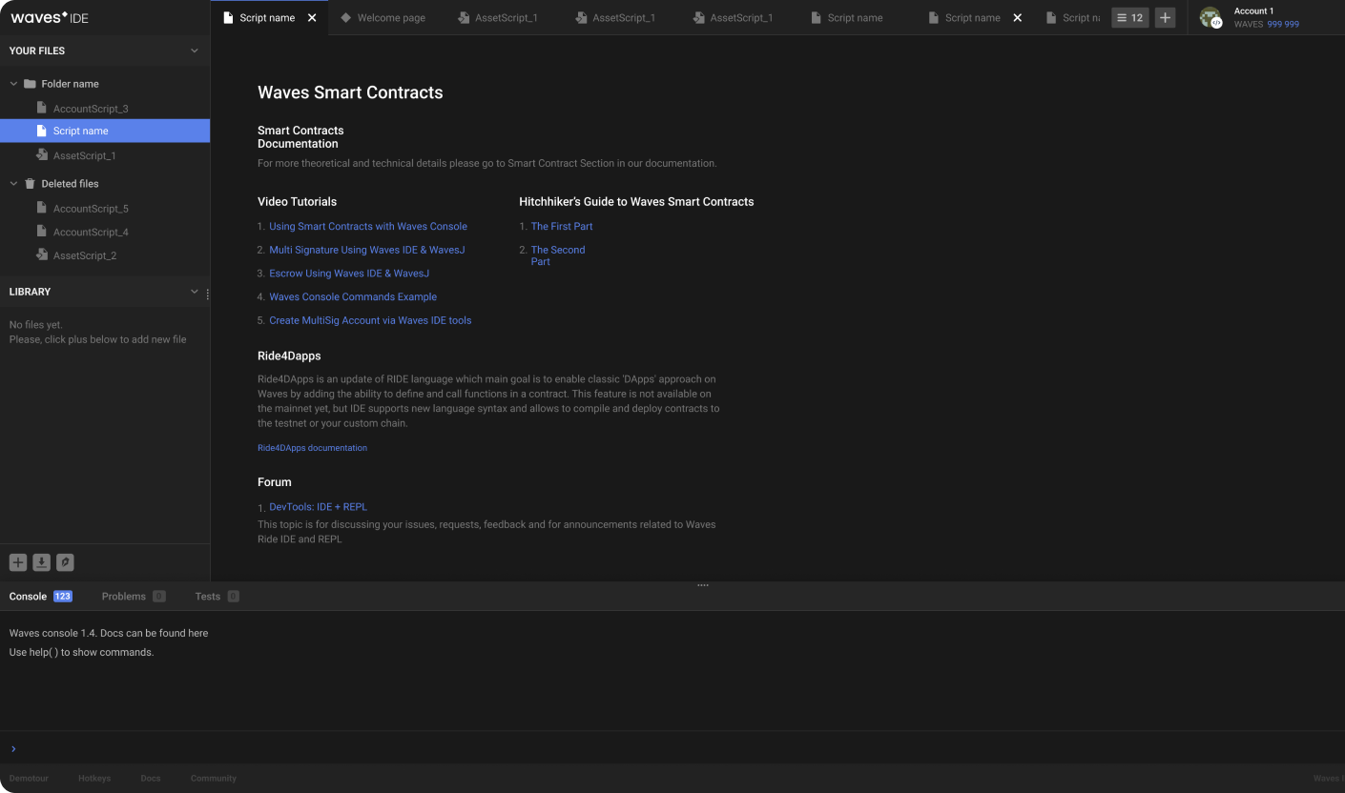
Task: Click the download/import icon in the sidebar footer
Action: coord(42,562)
